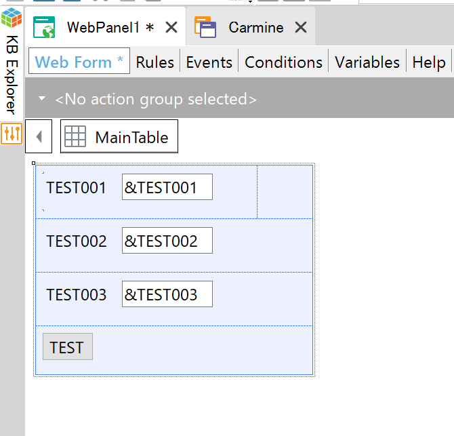Select the MainTable breadcrumb button
This screenshot has height=436, width=454.
pos(119,136)
